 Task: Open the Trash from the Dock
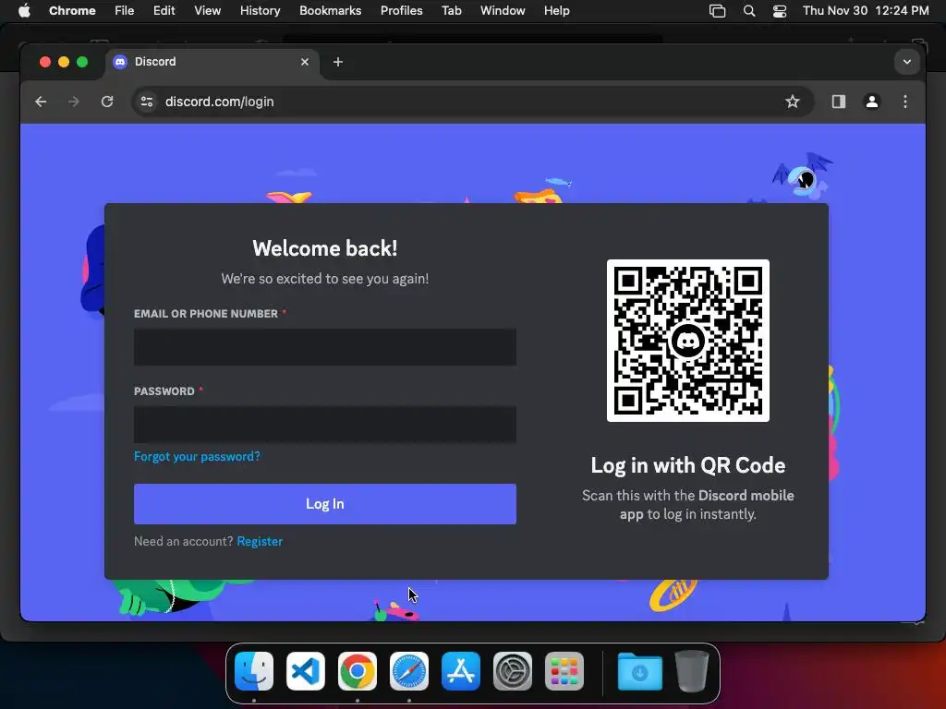(x=692, y=671)
